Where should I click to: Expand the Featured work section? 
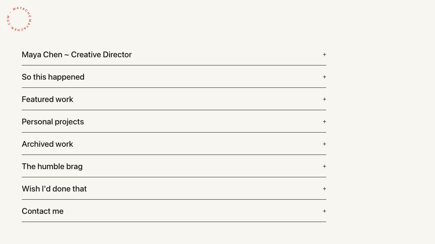(174, 99)
